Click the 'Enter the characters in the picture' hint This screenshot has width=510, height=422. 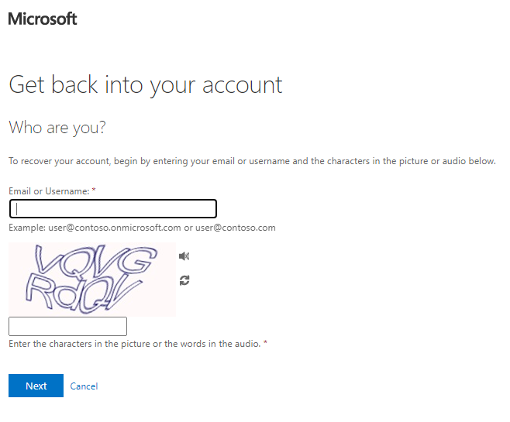point(85,344)
